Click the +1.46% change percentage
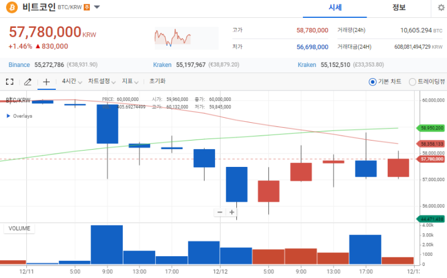Screen dimensions: 447x278 coord(20,46)
